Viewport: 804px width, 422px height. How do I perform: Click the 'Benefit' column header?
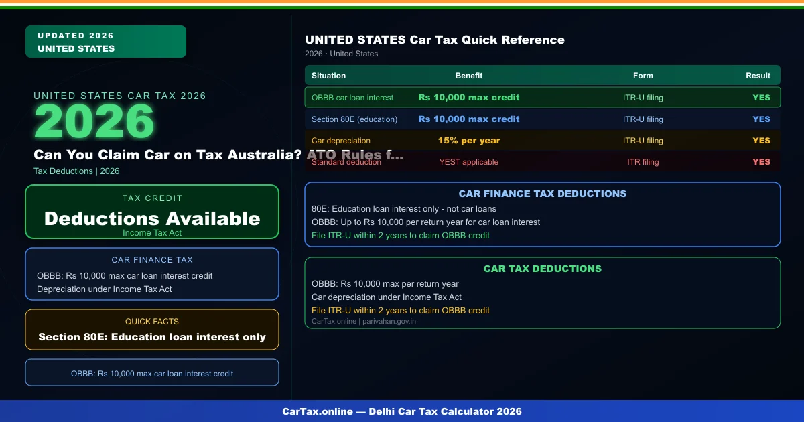click(x=469, y=76)
